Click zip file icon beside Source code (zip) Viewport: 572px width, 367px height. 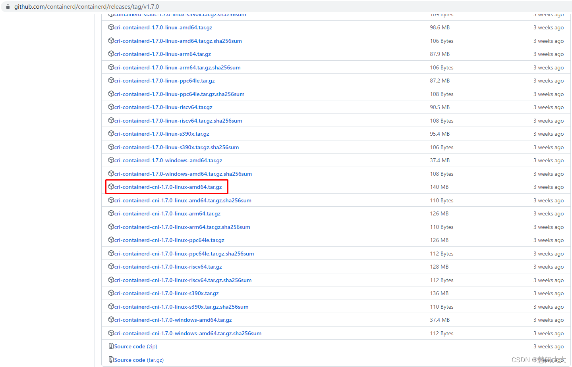click(x=111, y=346)
